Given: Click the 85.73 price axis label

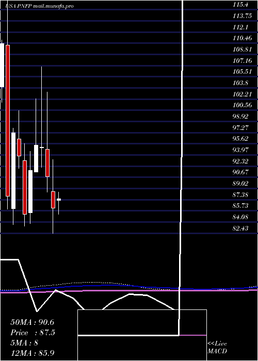Looking at the screenshot, I should 240,206.
